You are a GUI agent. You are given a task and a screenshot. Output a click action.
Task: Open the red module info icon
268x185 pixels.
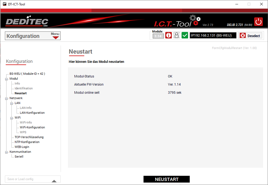point(169,35)
